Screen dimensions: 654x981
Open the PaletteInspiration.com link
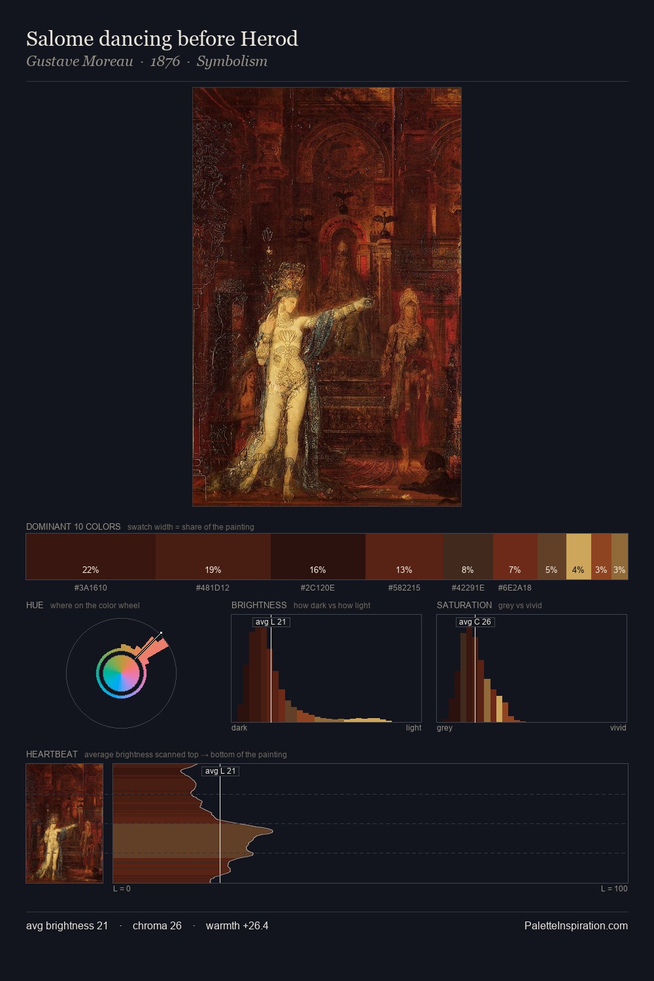[x=576, y=926]
